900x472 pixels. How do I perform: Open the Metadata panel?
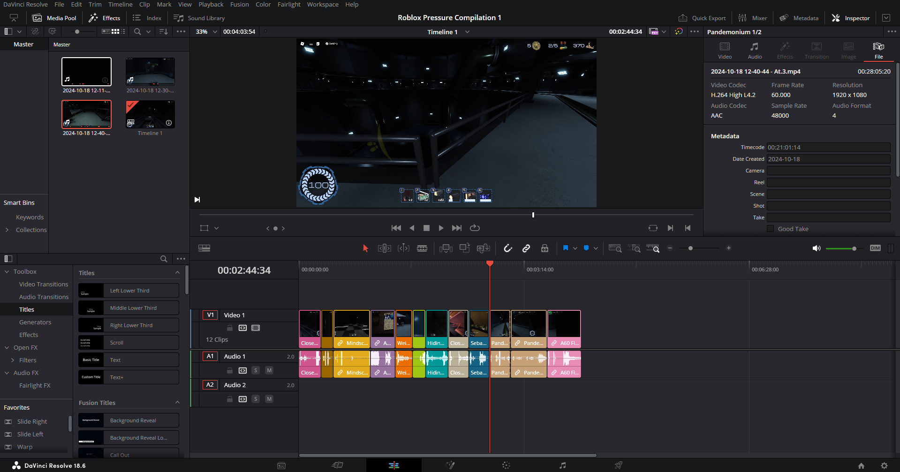click(x=799, y=18)
